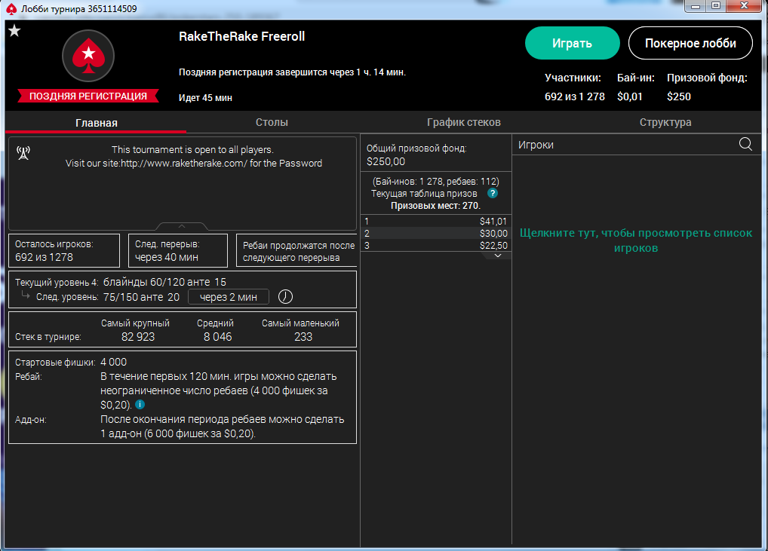The height and width of the screenshot is (551, 768).
Task: Click the 'Ребаи продолжатся после следующего перерыва' box
Action: click(296, 250)
